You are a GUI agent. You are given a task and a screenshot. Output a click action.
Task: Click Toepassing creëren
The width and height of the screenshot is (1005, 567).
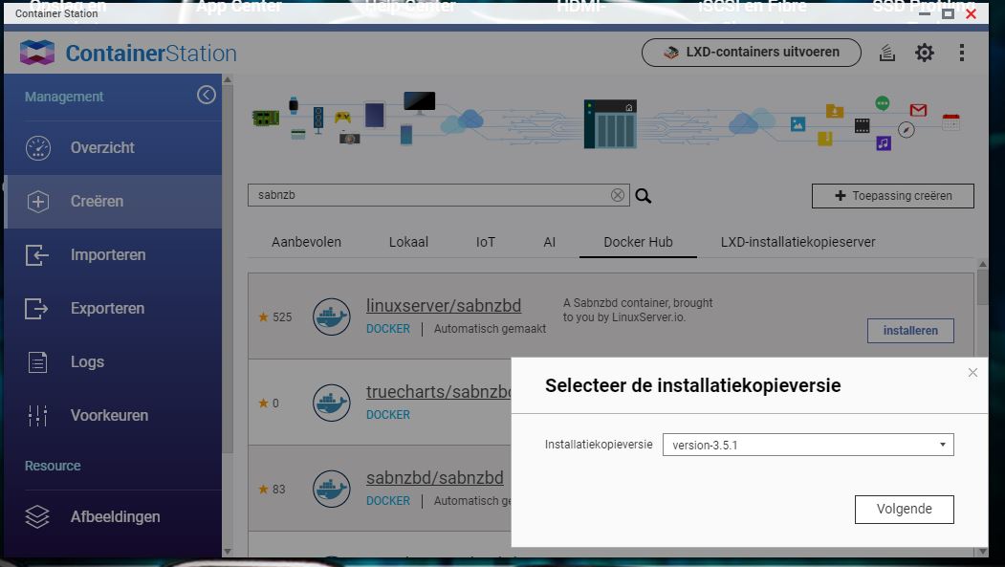891,195
